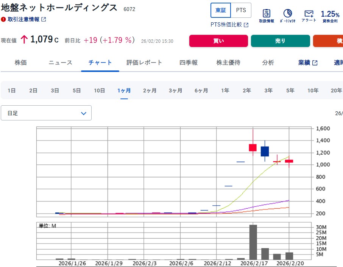Open the 株主優待 tab
This screenshot has width=343, height=267.
click(x=228, y=63)
